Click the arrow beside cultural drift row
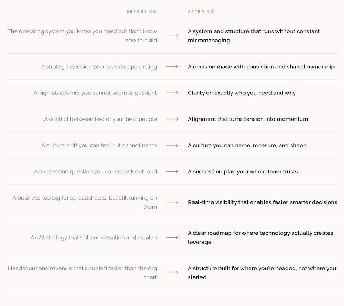 click(x=172, y=145)
